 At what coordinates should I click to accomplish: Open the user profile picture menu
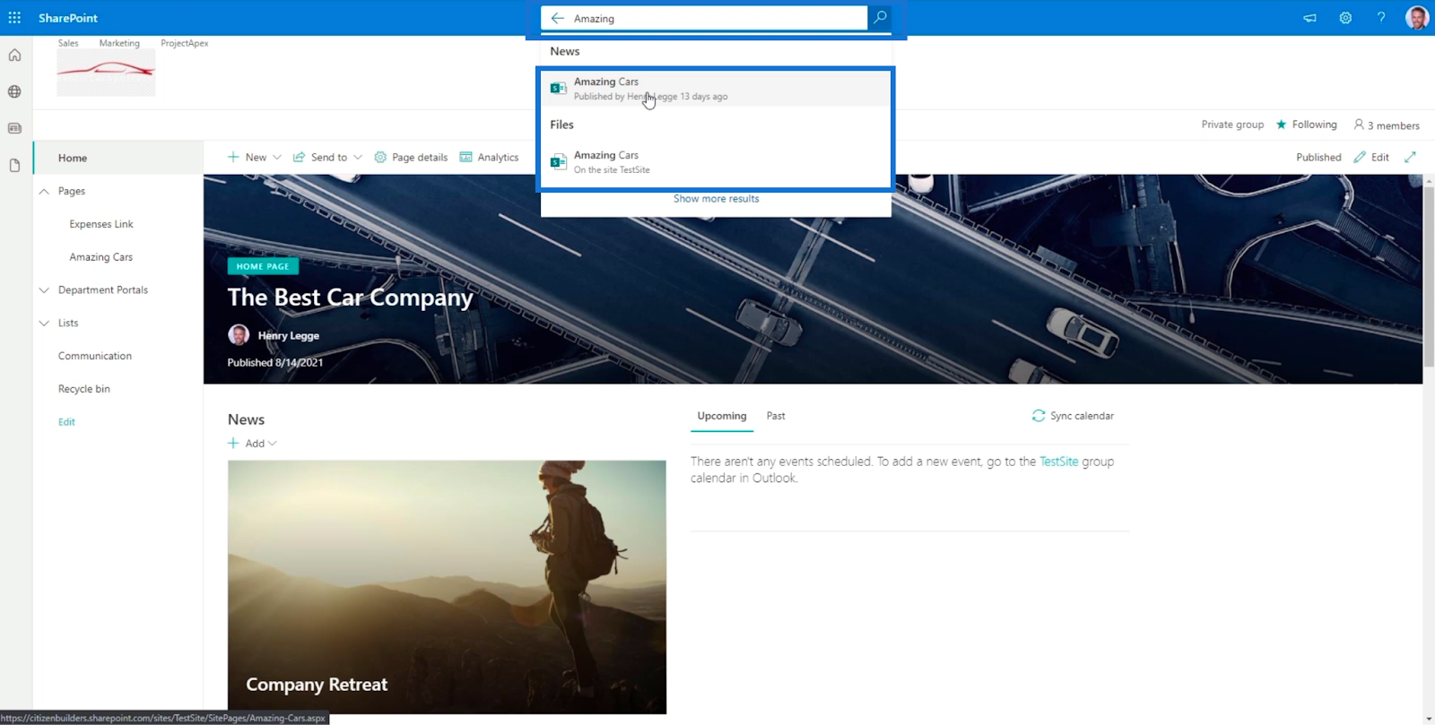click(x=1417, y=18)
